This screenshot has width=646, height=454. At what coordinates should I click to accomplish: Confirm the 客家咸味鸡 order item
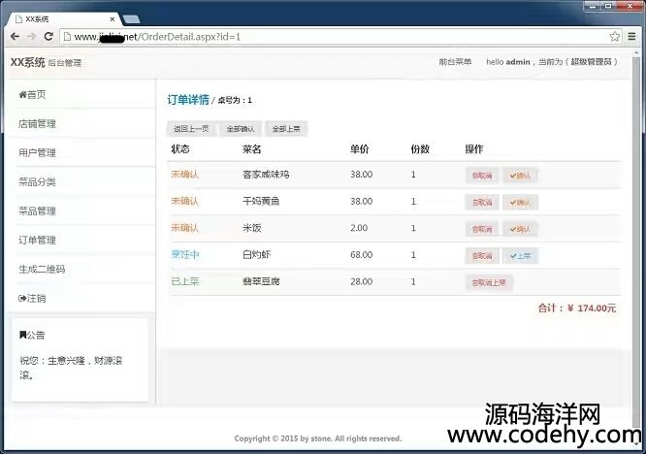click(520, 176)
